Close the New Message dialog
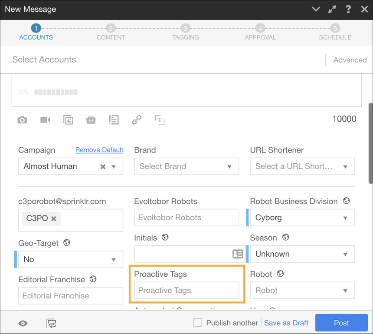 (364, 9)
